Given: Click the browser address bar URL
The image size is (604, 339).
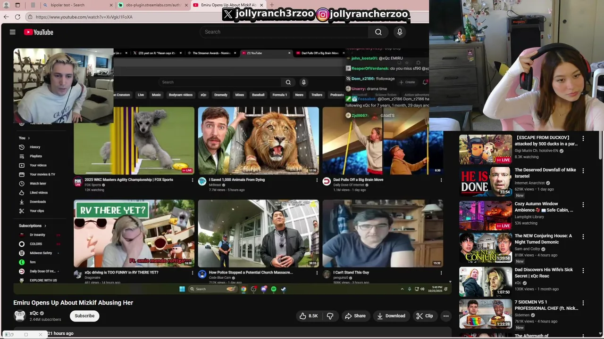Looking at the screenshot, I should click(x=84, y=17).
